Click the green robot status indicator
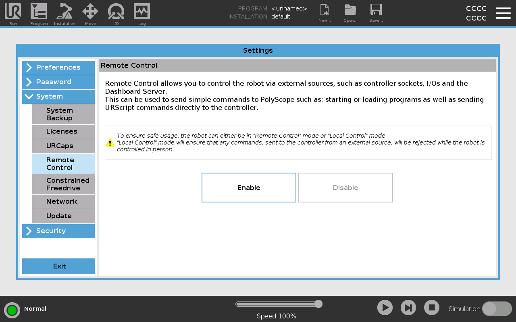The image size is (516, 322). click(12, 310)
